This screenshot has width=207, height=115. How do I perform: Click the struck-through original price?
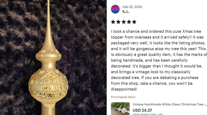(x=140, y=114)
